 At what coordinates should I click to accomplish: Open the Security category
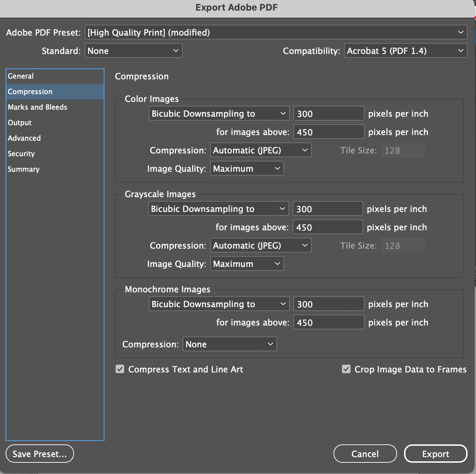[55, 154]
